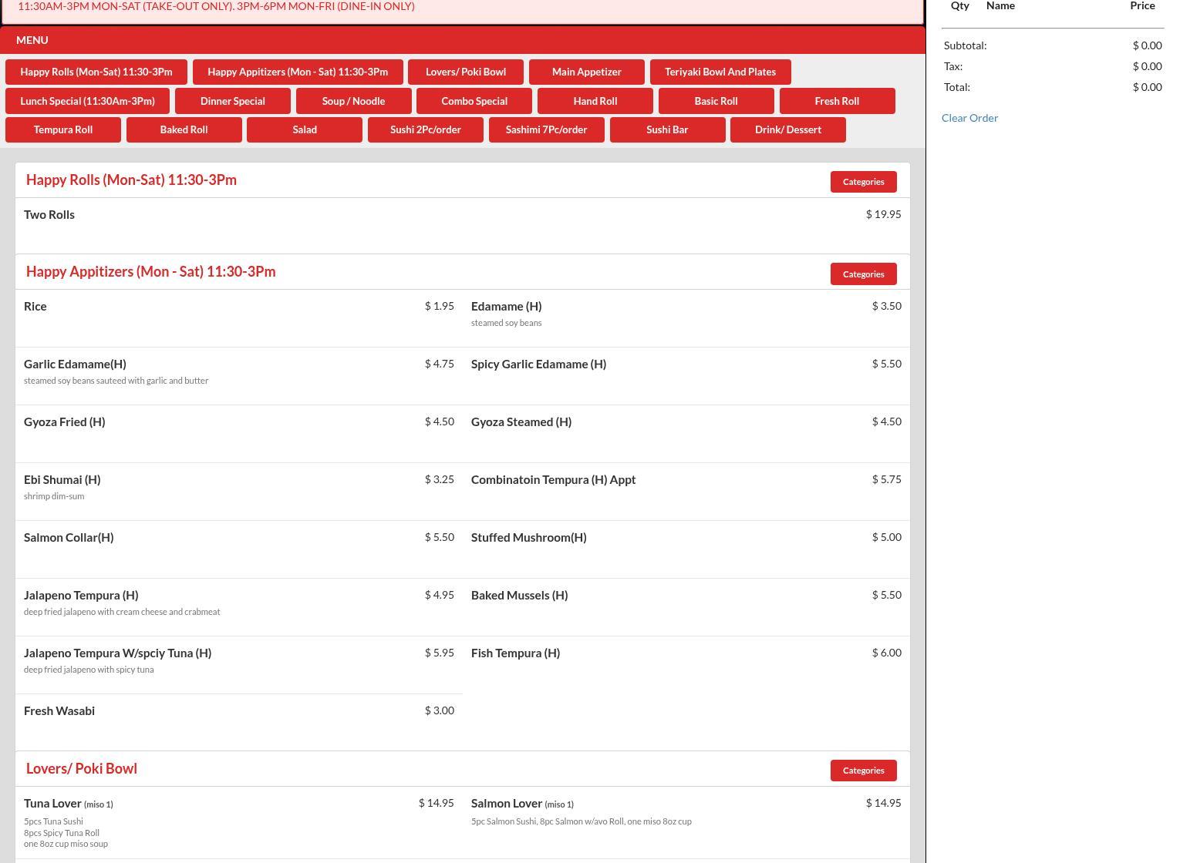Image resolution: width=1180 pixels, height=863 pixels.
Task: Click Categories button beside Happy Appitizers heading
Action: click(x=863, y=274)
